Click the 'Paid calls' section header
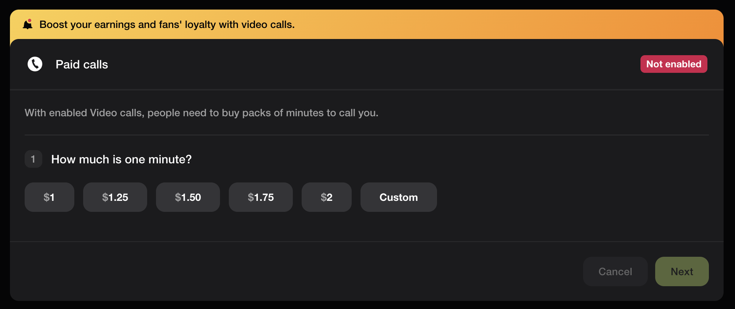The width and height of the screenshot is (735, 309). coord(82,64)
